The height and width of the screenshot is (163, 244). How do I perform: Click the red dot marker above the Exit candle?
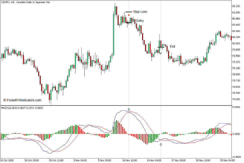point(164,44)
